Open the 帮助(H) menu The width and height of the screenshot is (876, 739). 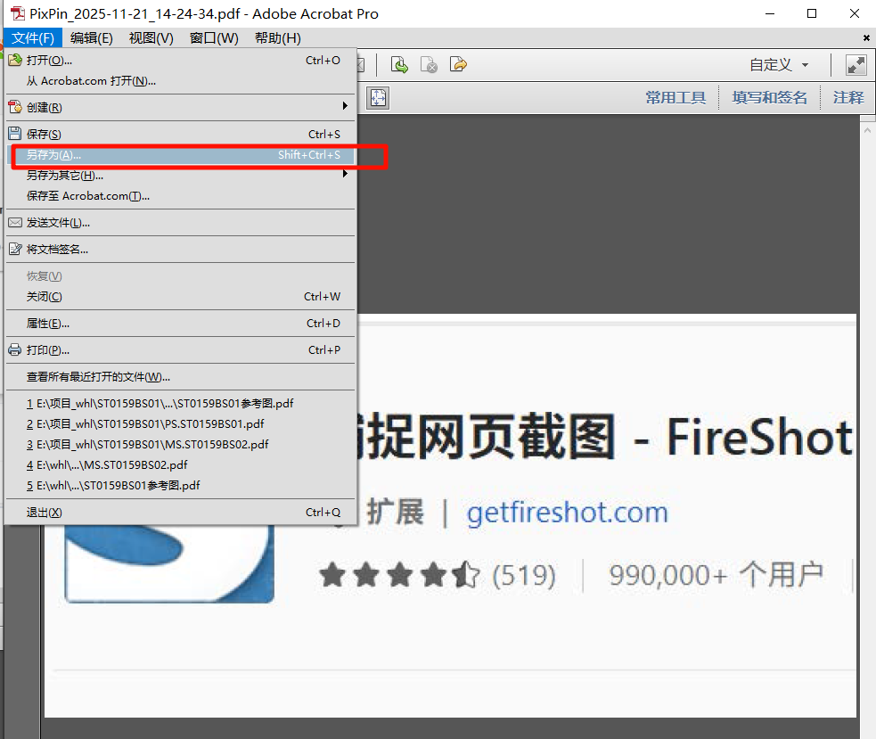(x=278, y=38)
